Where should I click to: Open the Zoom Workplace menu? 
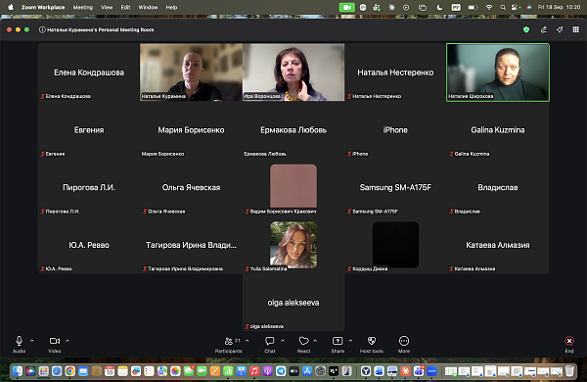(43, 7)
